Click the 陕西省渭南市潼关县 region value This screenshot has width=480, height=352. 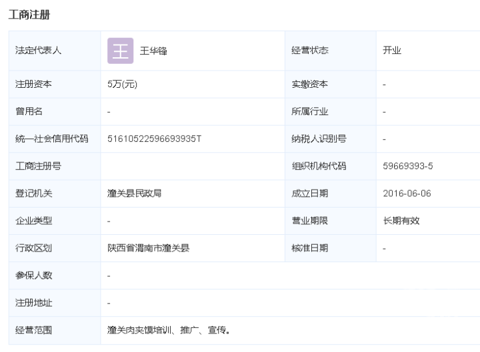click(x=148, y=248)
